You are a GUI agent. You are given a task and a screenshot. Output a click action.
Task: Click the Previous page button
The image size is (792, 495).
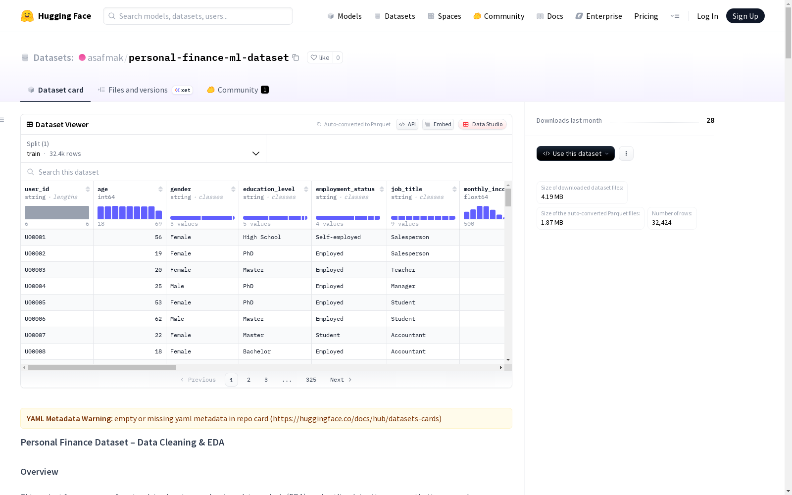point(198,380)
